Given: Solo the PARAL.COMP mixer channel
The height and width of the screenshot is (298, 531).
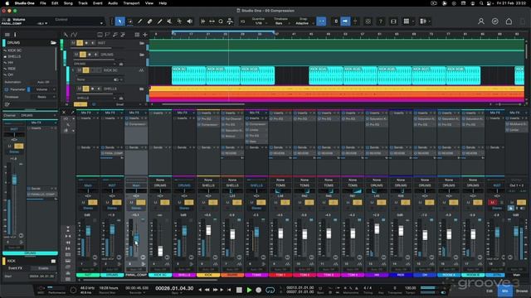Looking at the screenshot, I should coord(141,202).
